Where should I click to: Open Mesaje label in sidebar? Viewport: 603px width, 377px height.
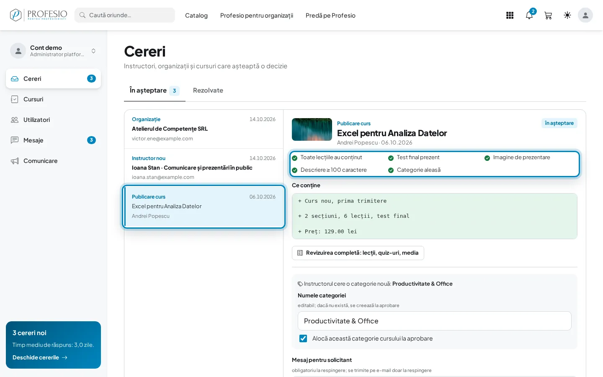[33, 140]
